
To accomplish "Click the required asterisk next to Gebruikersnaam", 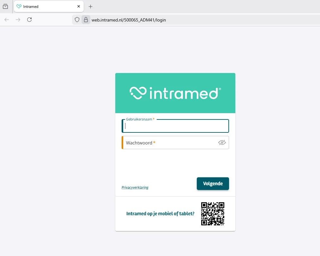I will [x=154, y=119].
